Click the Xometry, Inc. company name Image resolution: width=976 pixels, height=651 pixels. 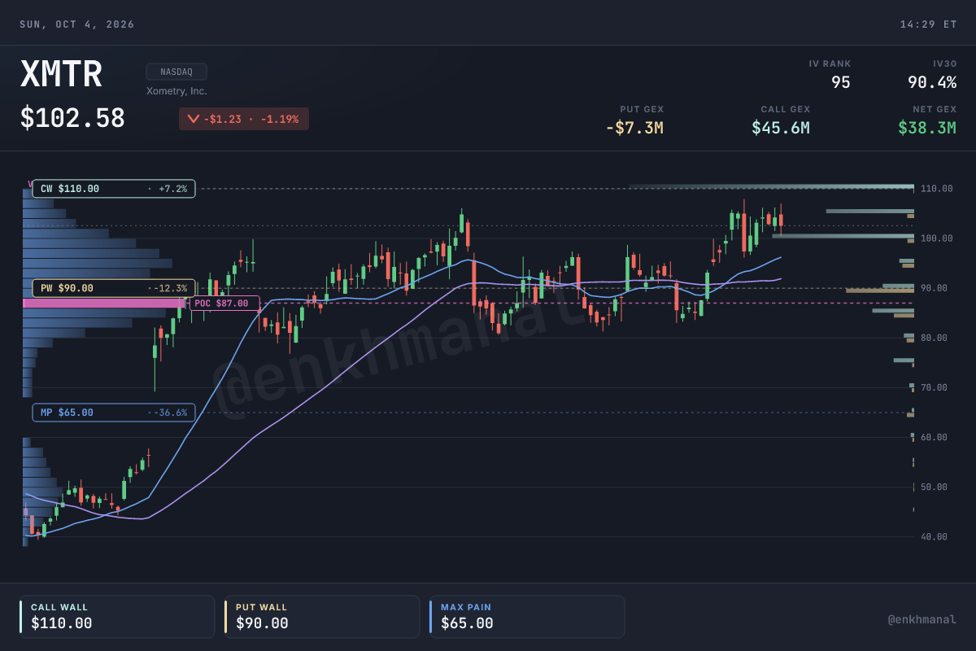[176, 91]
